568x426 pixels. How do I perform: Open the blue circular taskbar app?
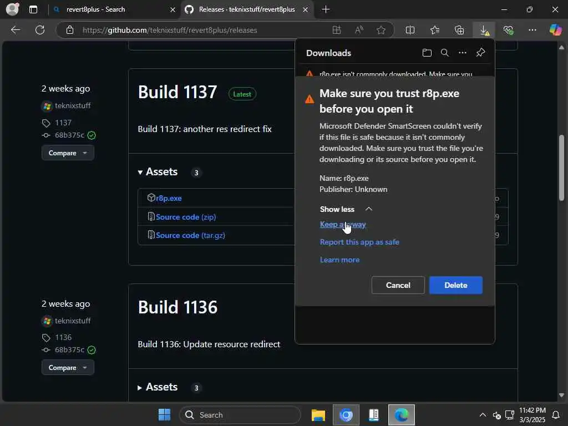click(x=346, y=415)
